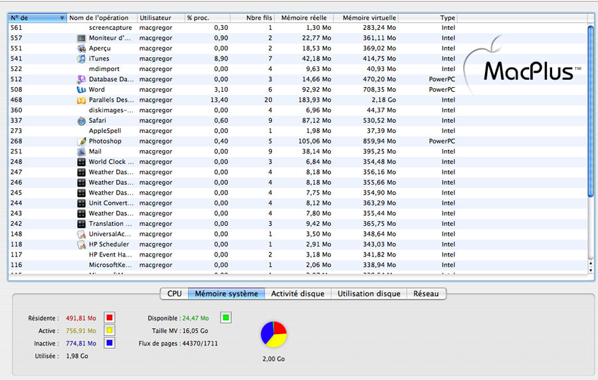The width and height of the screenshot is (598, 380).
Task: Click the 2,00 Go pie chart label
Action: tap(274, 359)
